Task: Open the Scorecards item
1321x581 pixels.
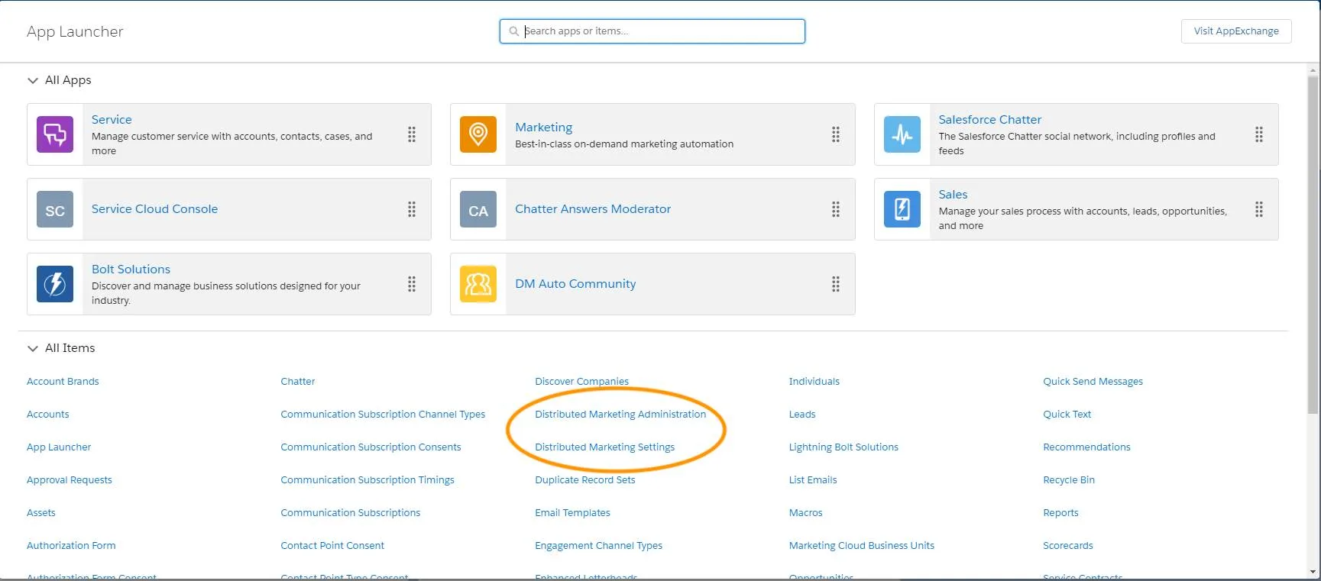Action: point(1067,546)
